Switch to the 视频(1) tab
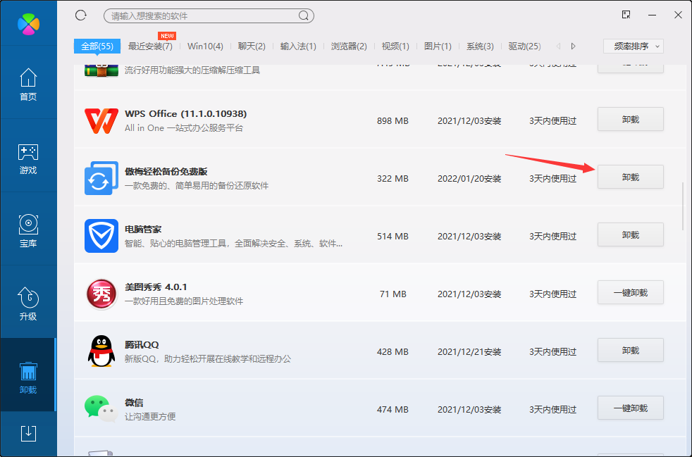This screenshot has height=457, width=692. tap(395, 46)
